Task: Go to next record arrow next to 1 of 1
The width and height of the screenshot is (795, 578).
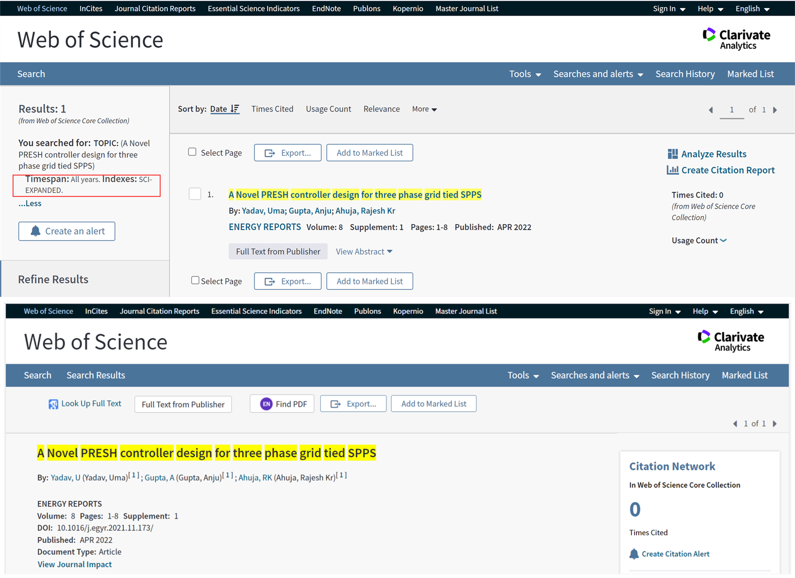Action: tap(775, 424)
